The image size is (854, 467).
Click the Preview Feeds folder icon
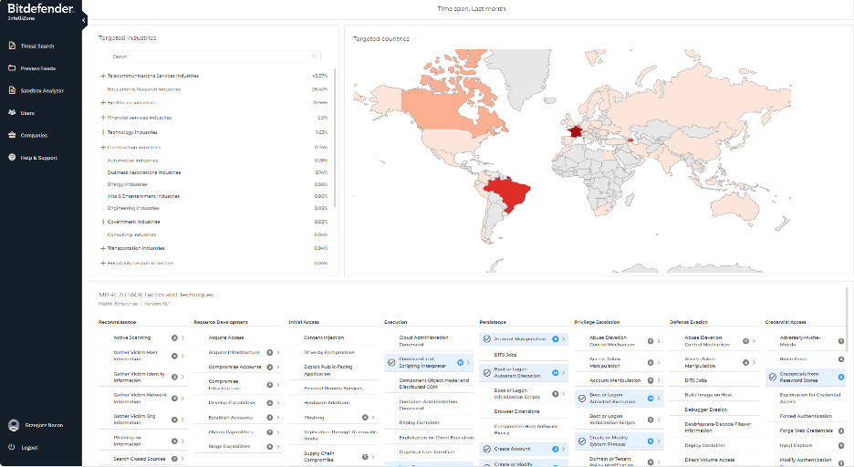[x=12, y=68]
